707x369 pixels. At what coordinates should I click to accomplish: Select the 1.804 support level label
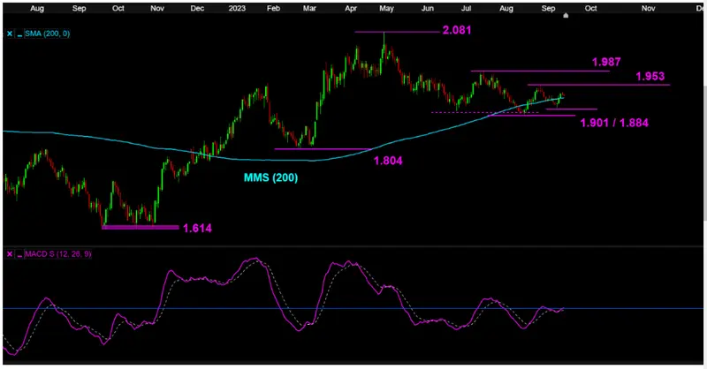click(389, 161)
